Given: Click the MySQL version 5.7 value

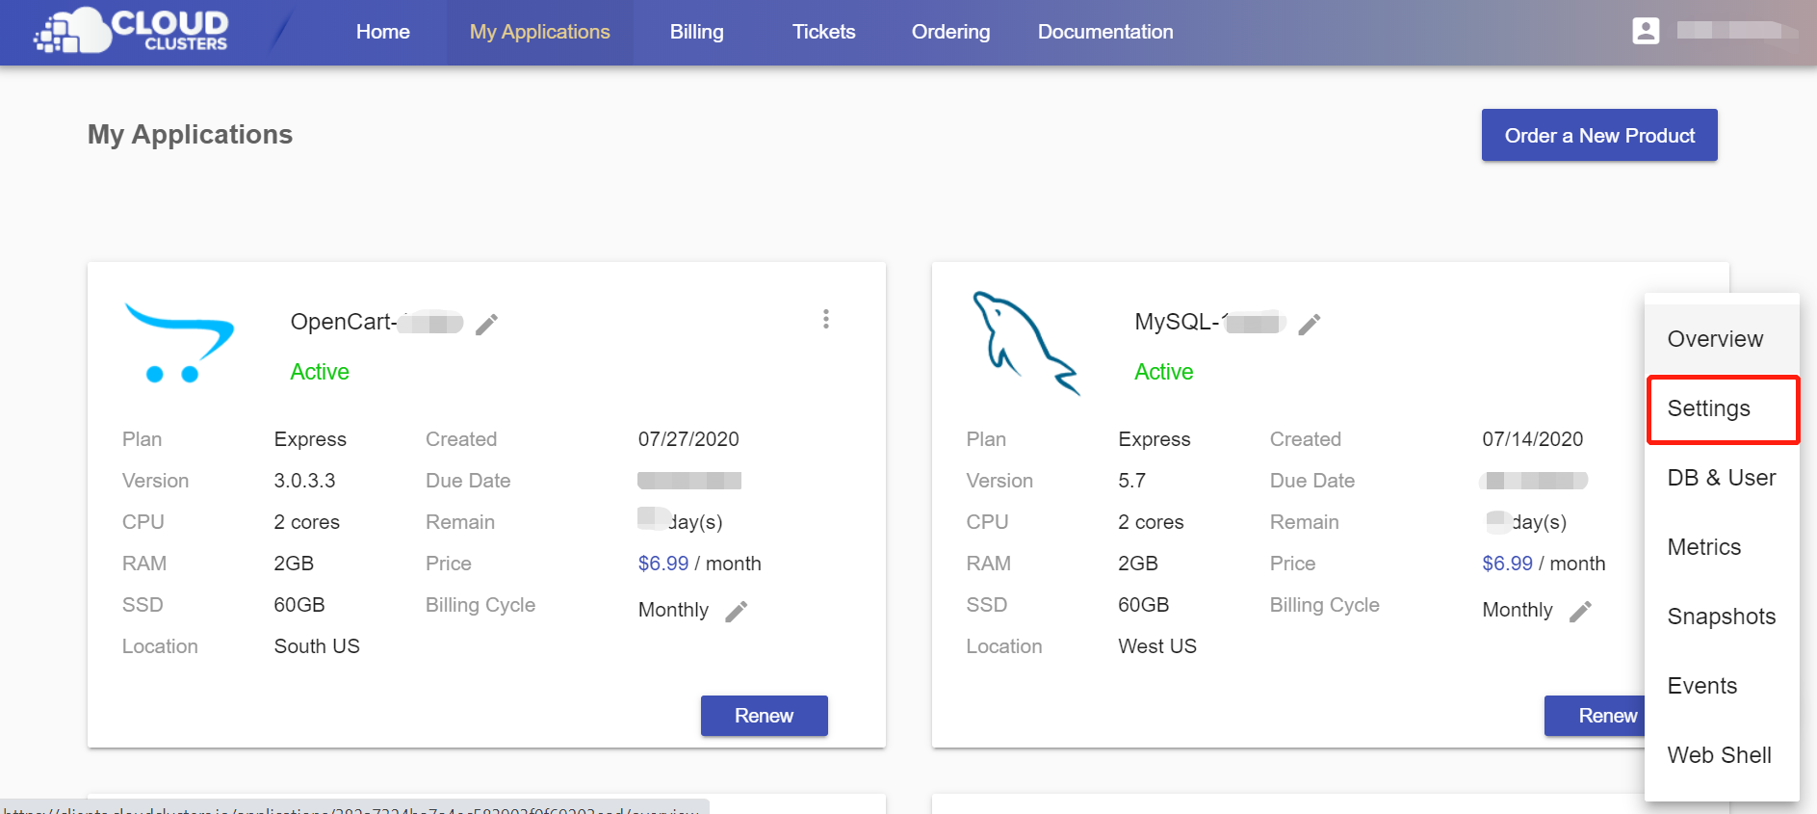Looking at the screenshot, I should click(x=1131, y=481).
